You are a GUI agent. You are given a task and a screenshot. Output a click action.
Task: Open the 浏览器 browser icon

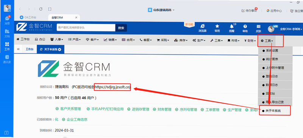pyautogui.click(x=203, y=28)
